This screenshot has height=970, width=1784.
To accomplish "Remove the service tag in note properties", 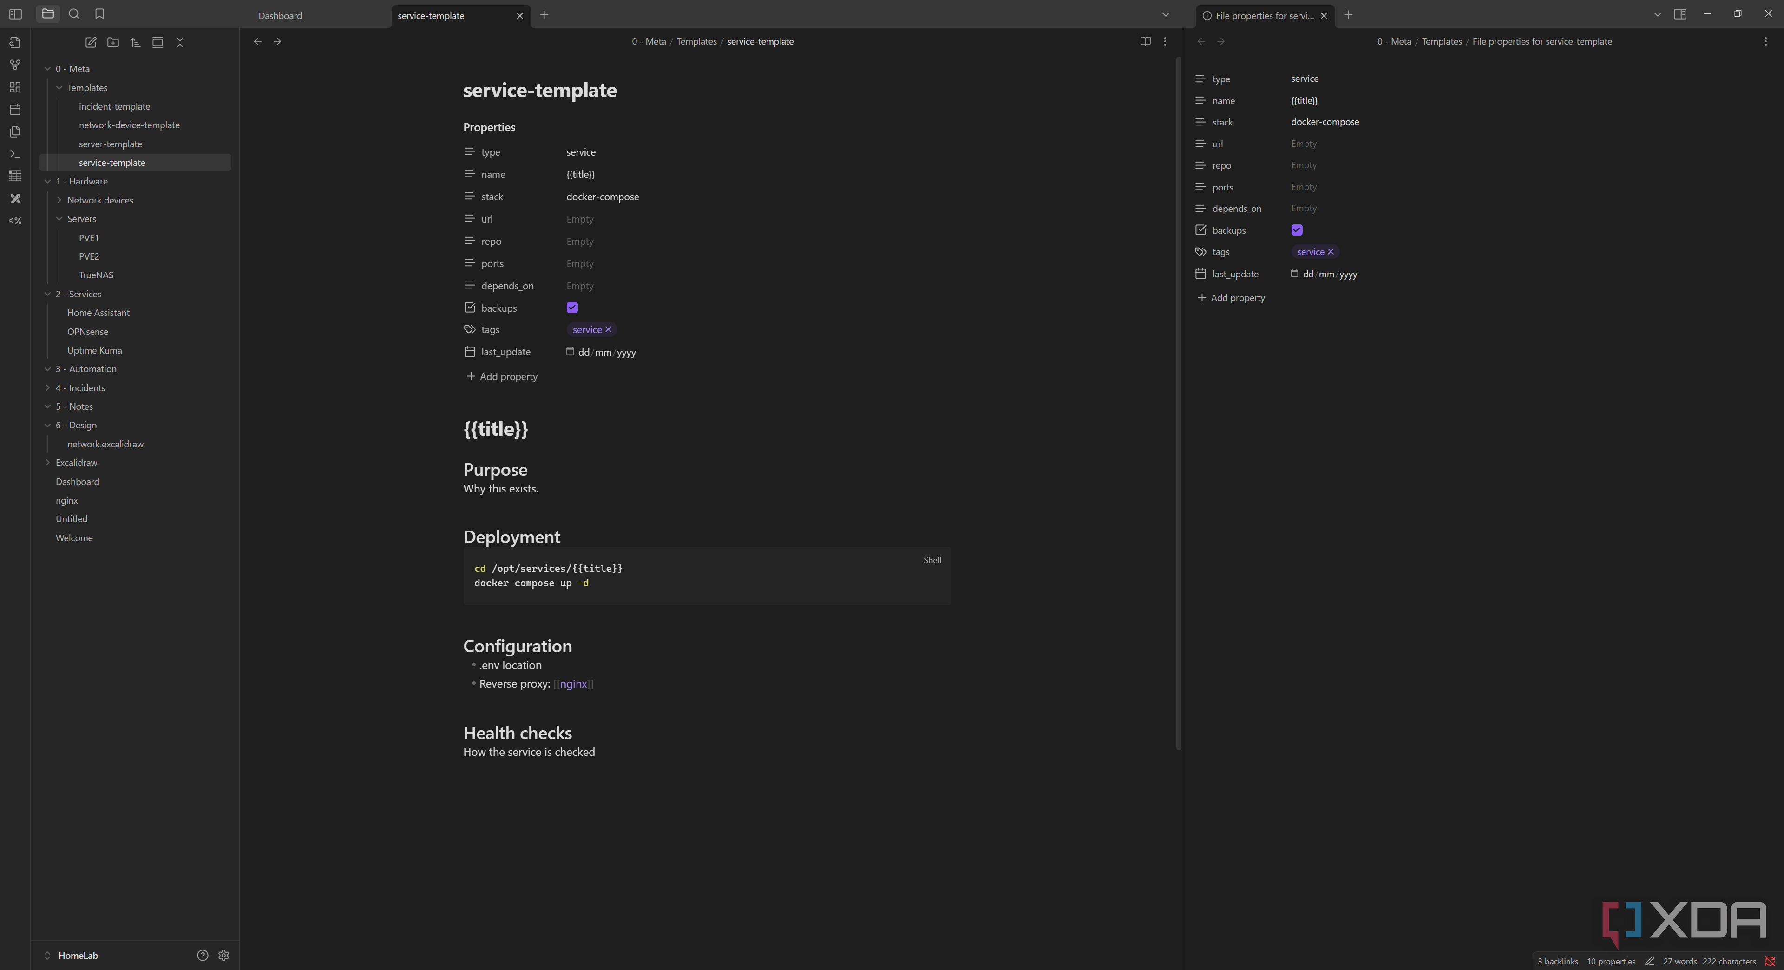I will point(608,329).
